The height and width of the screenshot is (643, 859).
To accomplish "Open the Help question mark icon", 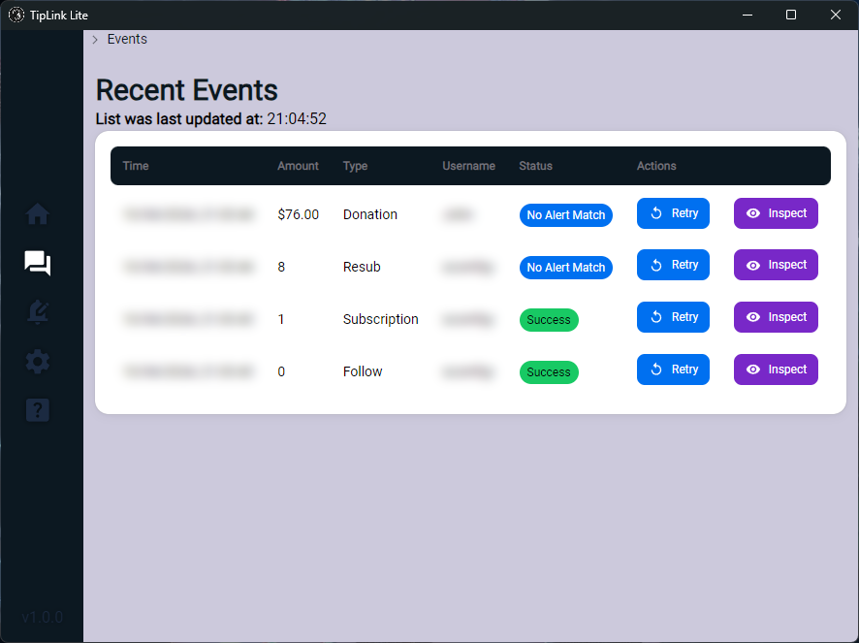I will point(37,410).
